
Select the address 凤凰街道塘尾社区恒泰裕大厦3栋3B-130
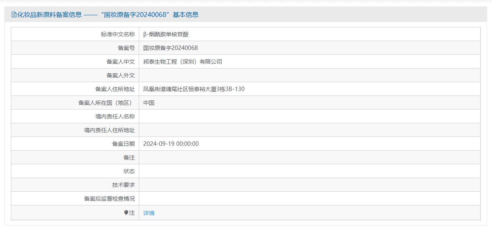194,89
